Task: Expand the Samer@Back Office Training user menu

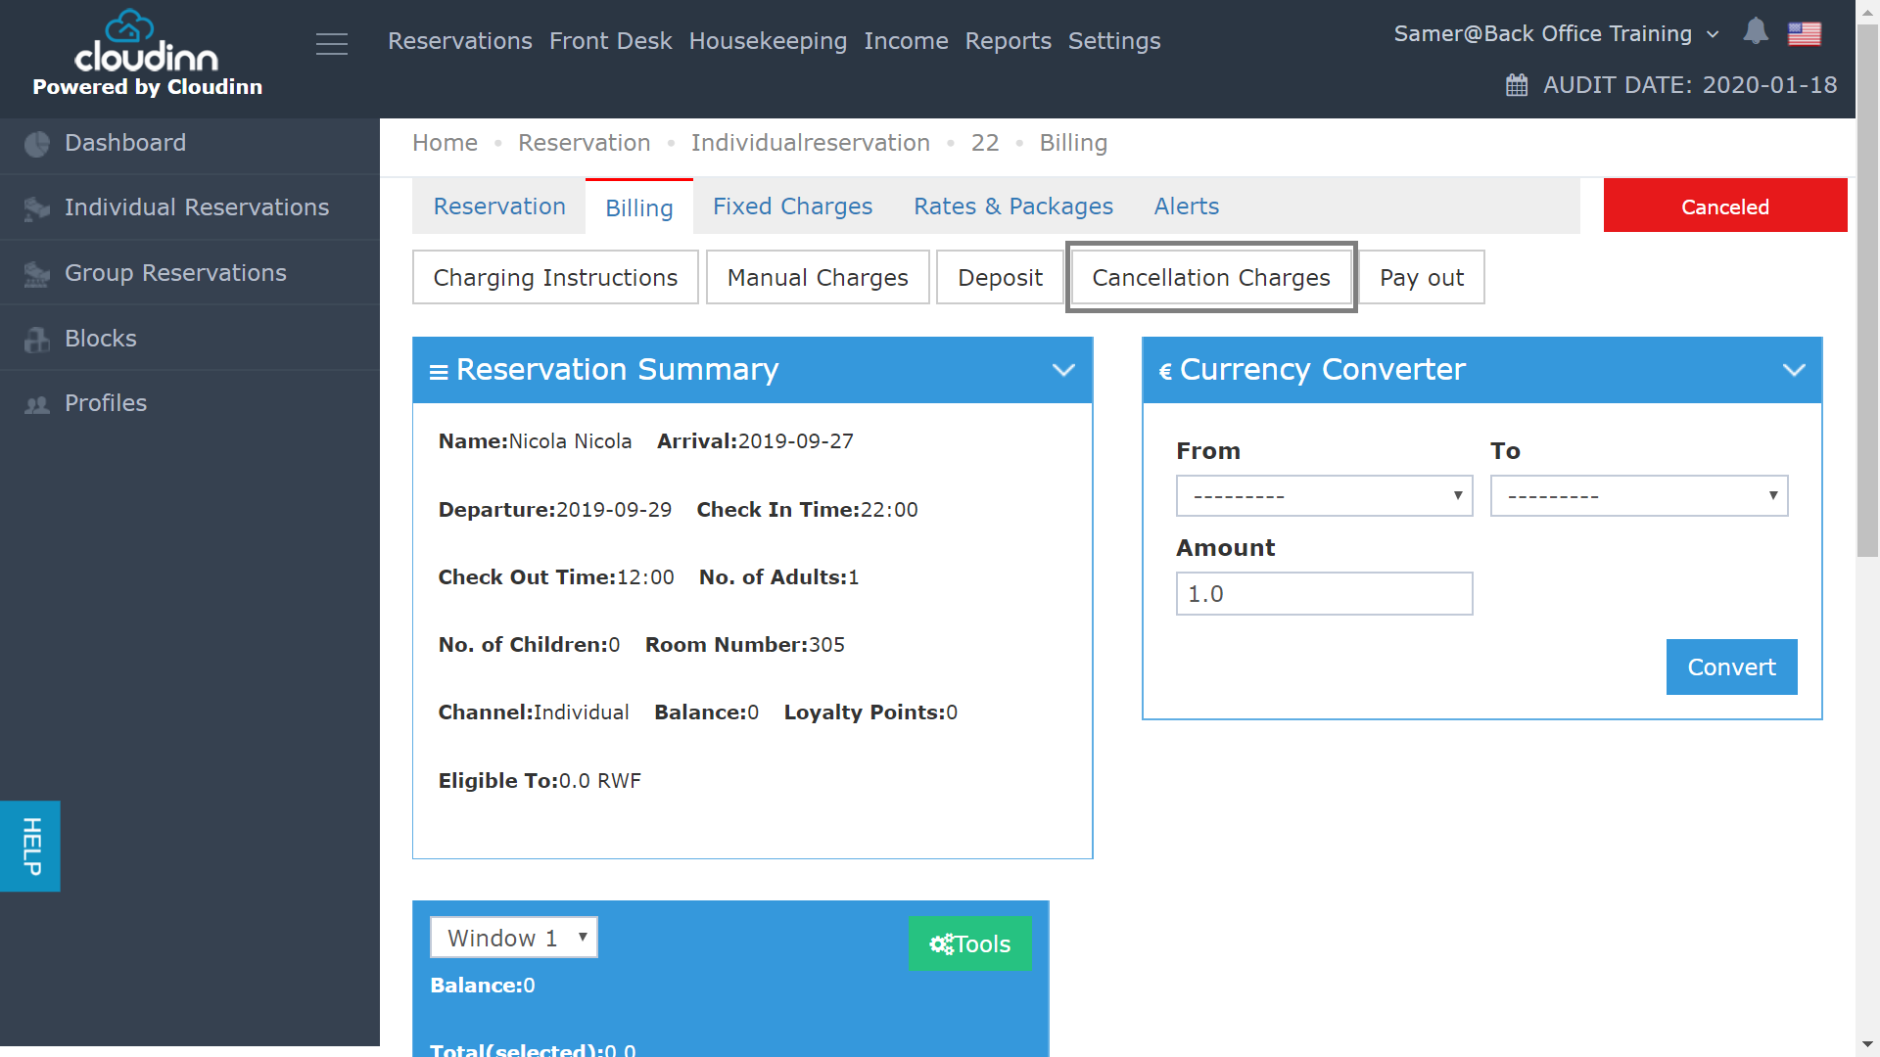Action: [1556, 34]
